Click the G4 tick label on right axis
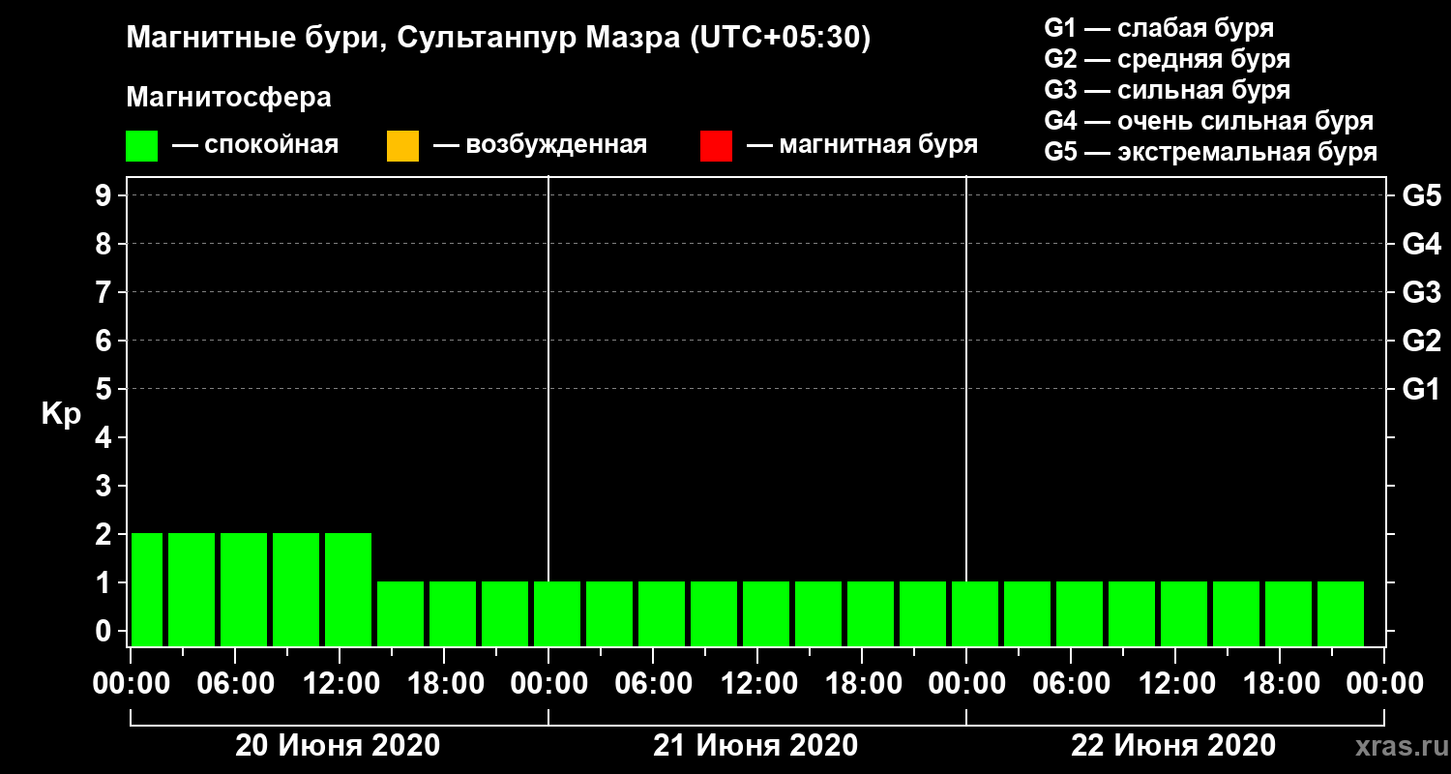The image size is (1451, 774). pos(1421,244)
